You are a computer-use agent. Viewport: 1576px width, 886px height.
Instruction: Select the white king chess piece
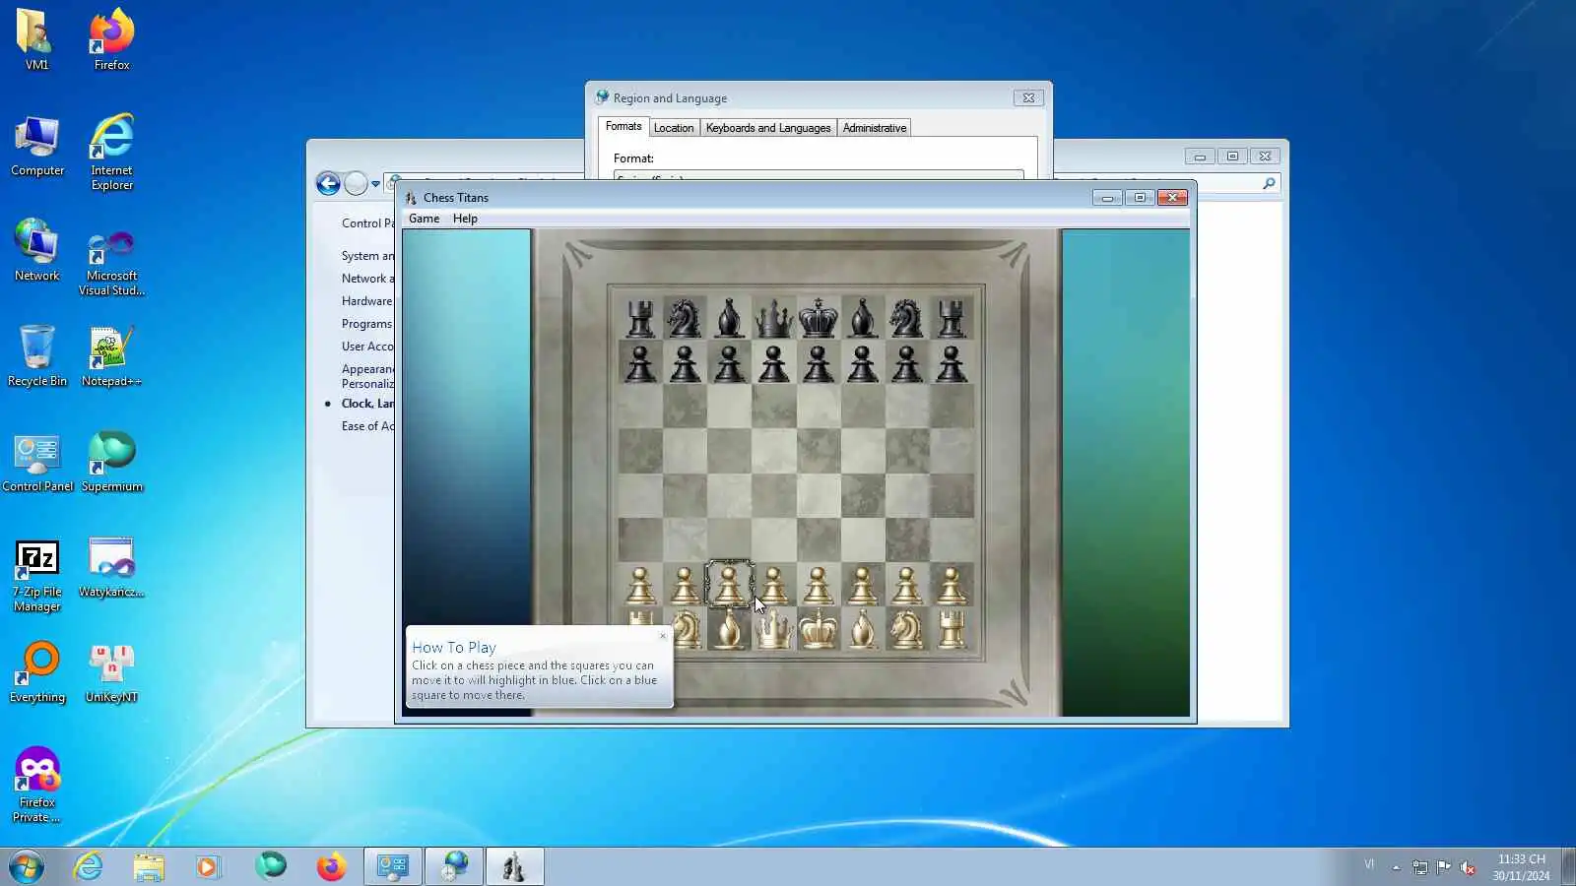point(818,630)
